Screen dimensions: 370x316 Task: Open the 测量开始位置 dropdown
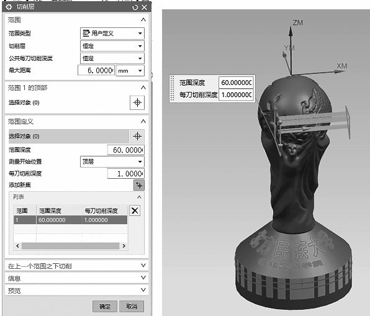(x=112, y=161)
